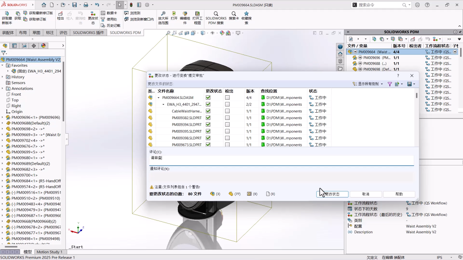Select Origin in feature tree
The image size is (463, 260).
tap(17, 112)
